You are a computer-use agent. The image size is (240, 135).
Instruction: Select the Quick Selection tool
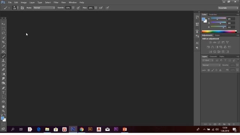3,37
